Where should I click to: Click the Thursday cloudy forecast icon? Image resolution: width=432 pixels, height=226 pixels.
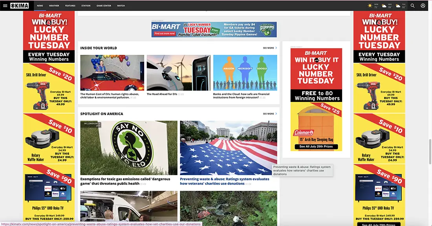point(398,5)
